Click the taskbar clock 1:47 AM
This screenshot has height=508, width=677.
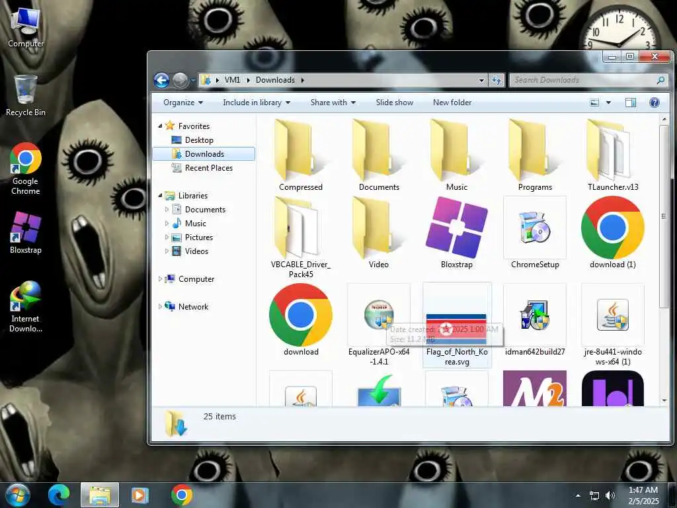pyautogui.click(x=643, y=495)
